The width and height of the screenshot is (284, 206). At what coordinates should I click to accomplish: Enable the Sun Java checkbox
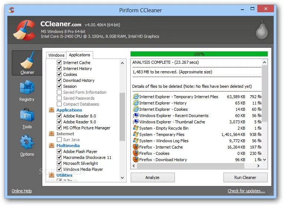(x=59, y=140)
